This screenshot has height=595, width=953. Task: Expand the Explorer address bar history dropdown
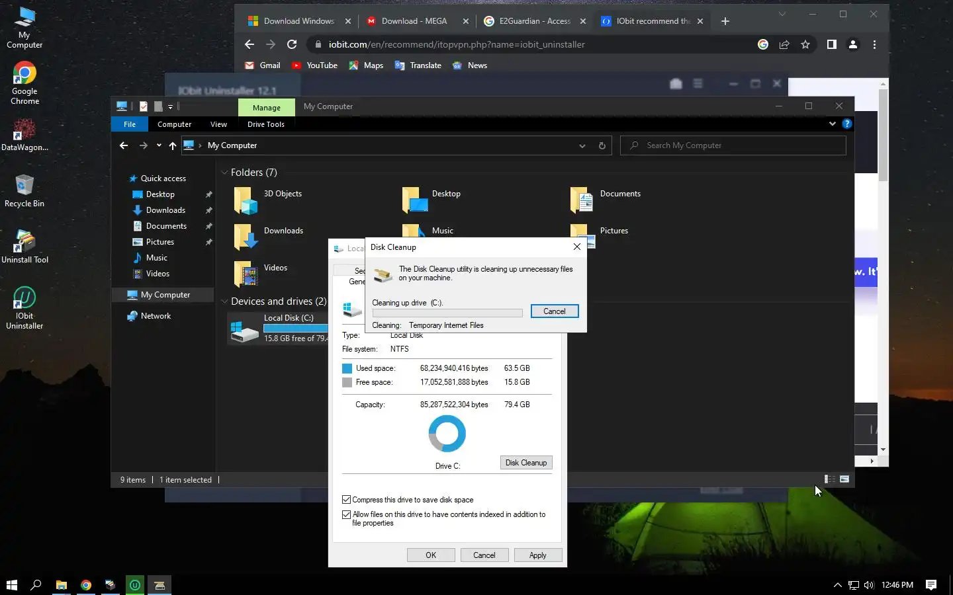pos(582,145)
